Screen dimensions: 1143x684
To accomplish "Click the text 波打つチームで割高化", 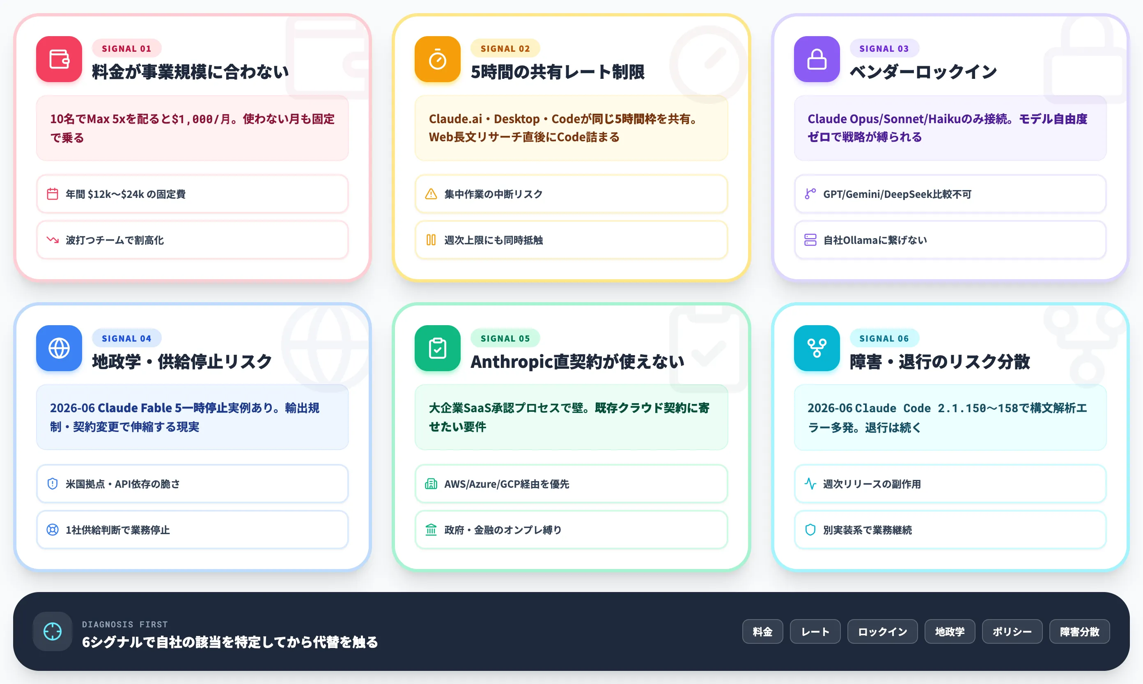I will pos(115,240).
